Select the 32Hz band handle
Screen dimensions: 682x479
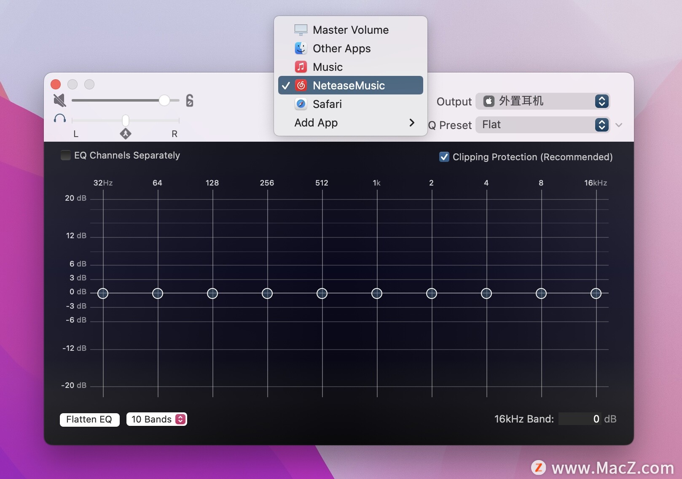coord(103,293)
